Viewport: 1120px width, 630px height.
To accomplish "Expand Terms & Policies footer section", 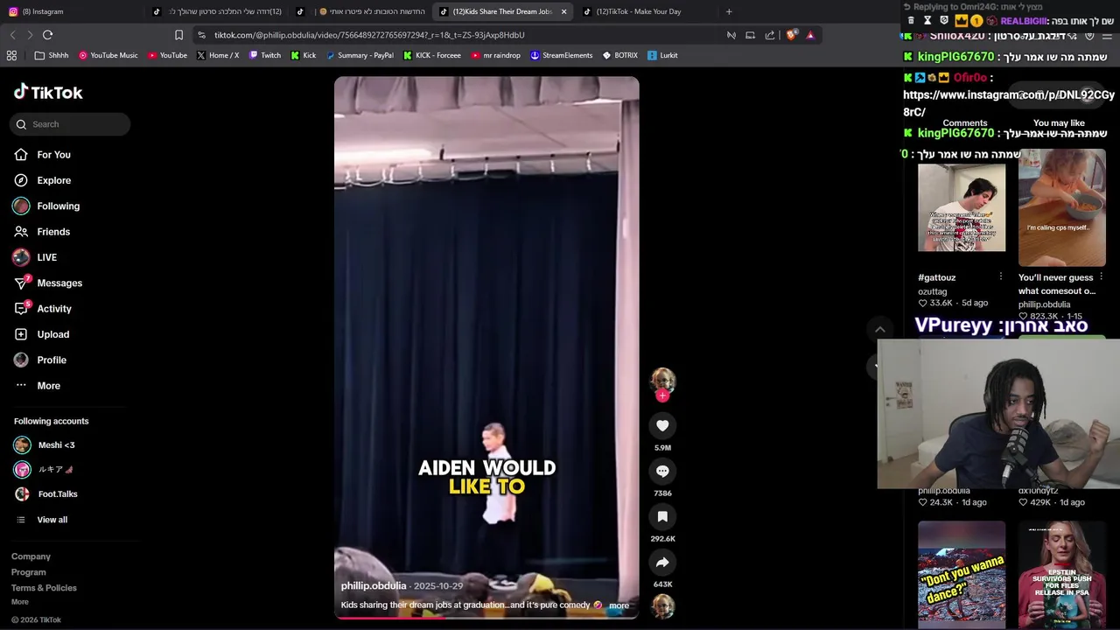I will click(44, 588).
